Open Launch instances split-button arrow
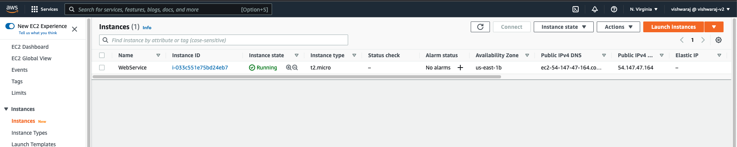The height and width of the screenshot is (147, 737). [x=714, y=27]
